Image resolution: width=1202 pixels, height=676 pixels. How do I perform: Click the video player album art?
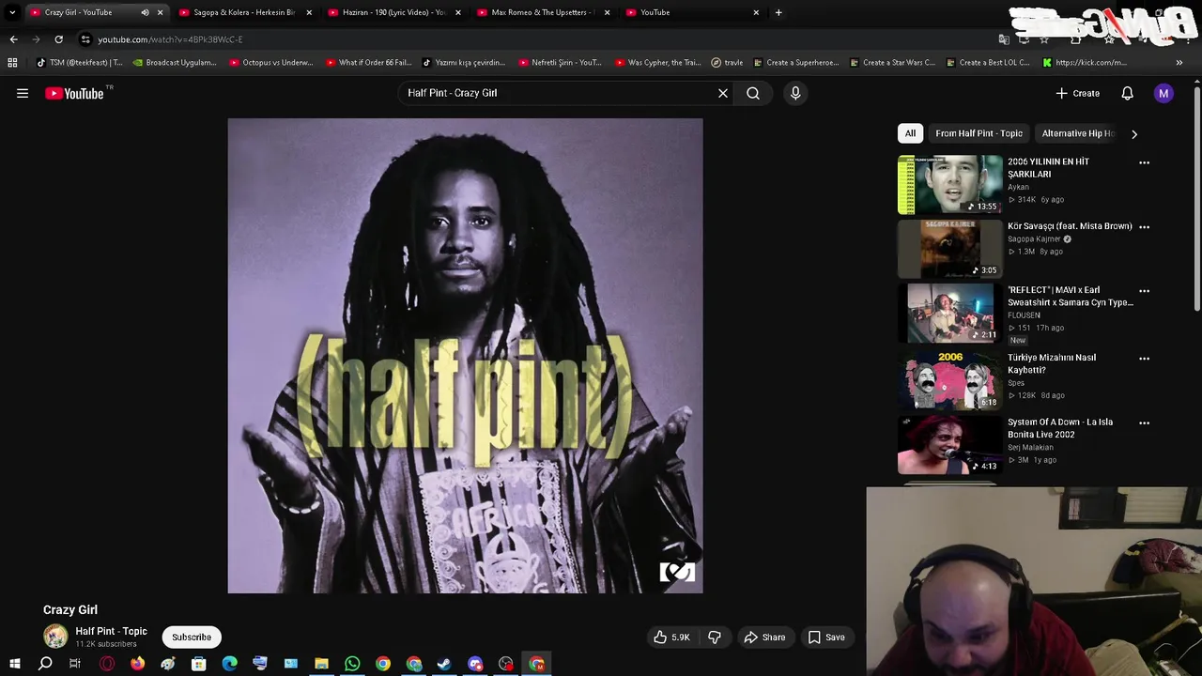click(465, 356)
